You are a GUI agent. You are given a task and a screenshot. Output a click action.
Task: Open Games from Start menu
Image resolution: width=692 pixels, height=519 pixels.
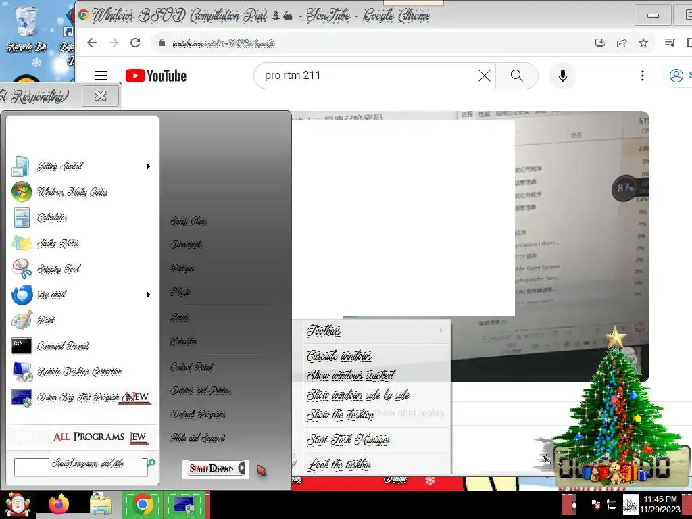(x=180, y=318)
